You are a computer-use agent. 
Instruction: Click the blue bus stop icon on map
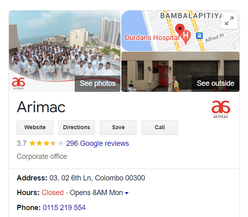pos(199,36)
